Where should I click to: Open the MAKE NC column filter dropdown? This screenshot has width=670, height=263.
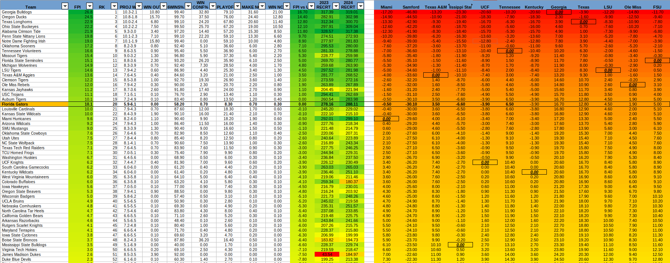click(x=262, y=6)
